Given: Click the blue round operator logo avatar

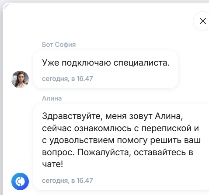Looking at the screenshot, I should [20, 181].
